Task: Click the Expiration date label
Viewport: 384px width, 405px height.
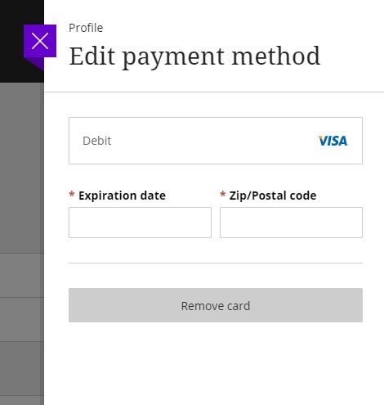Action: pos(122,196)
